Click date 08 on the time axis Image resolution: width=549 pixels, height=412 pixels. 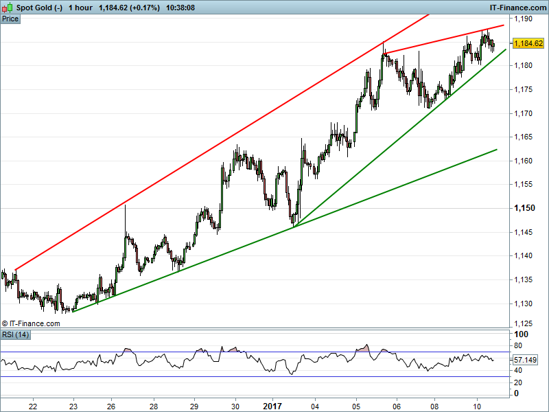pos(434,407)
